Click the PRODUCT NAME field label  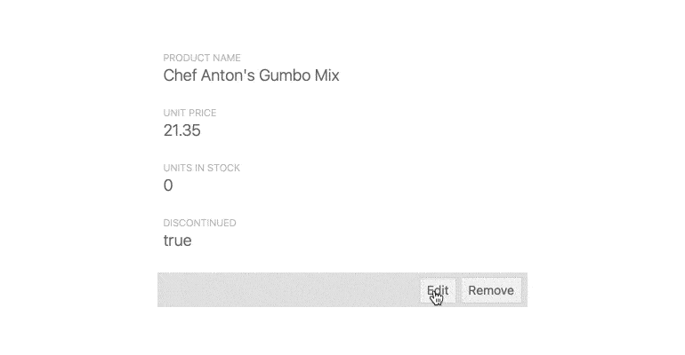(x=202, y=58)
